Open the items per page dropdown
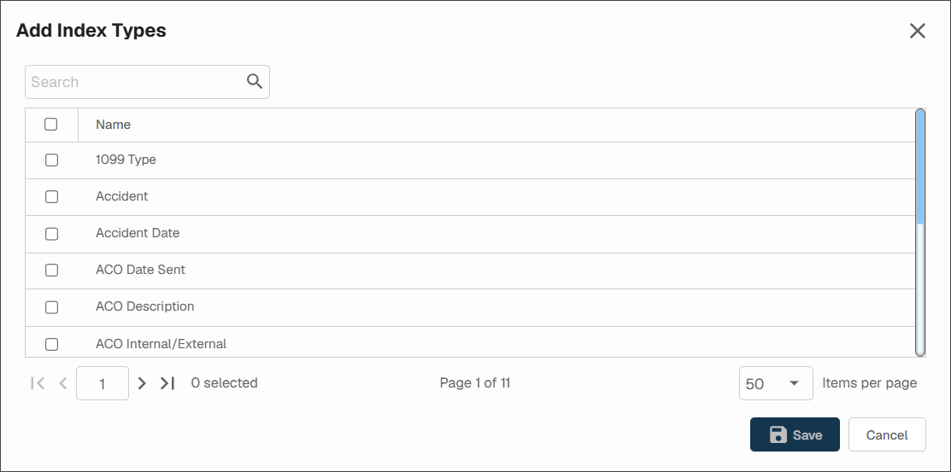Image resolution: width=951 pixels, height=472 pixels. pyautogui.click(x=776, y=383)
